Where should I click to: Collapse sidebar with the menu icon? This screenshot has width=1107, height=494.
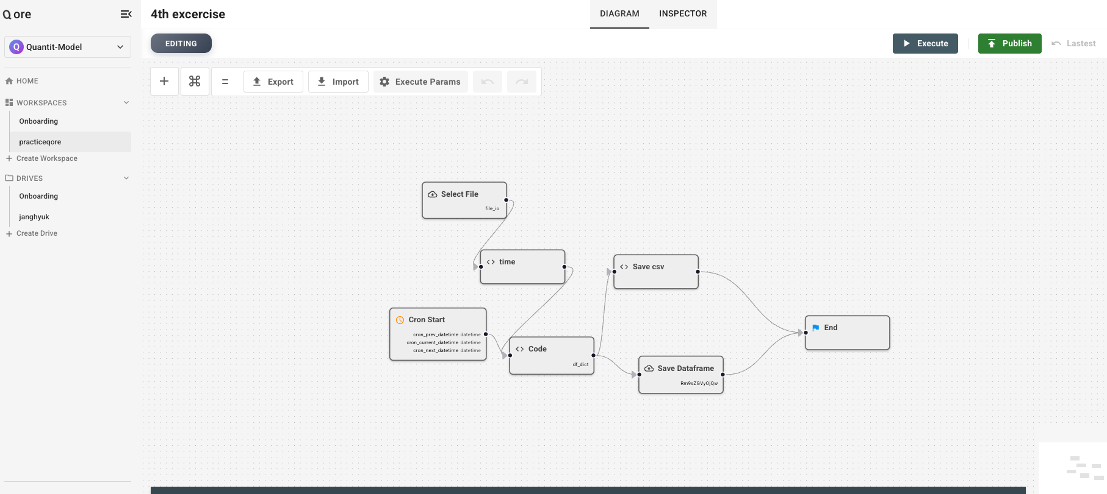click(x=126, y=14)
